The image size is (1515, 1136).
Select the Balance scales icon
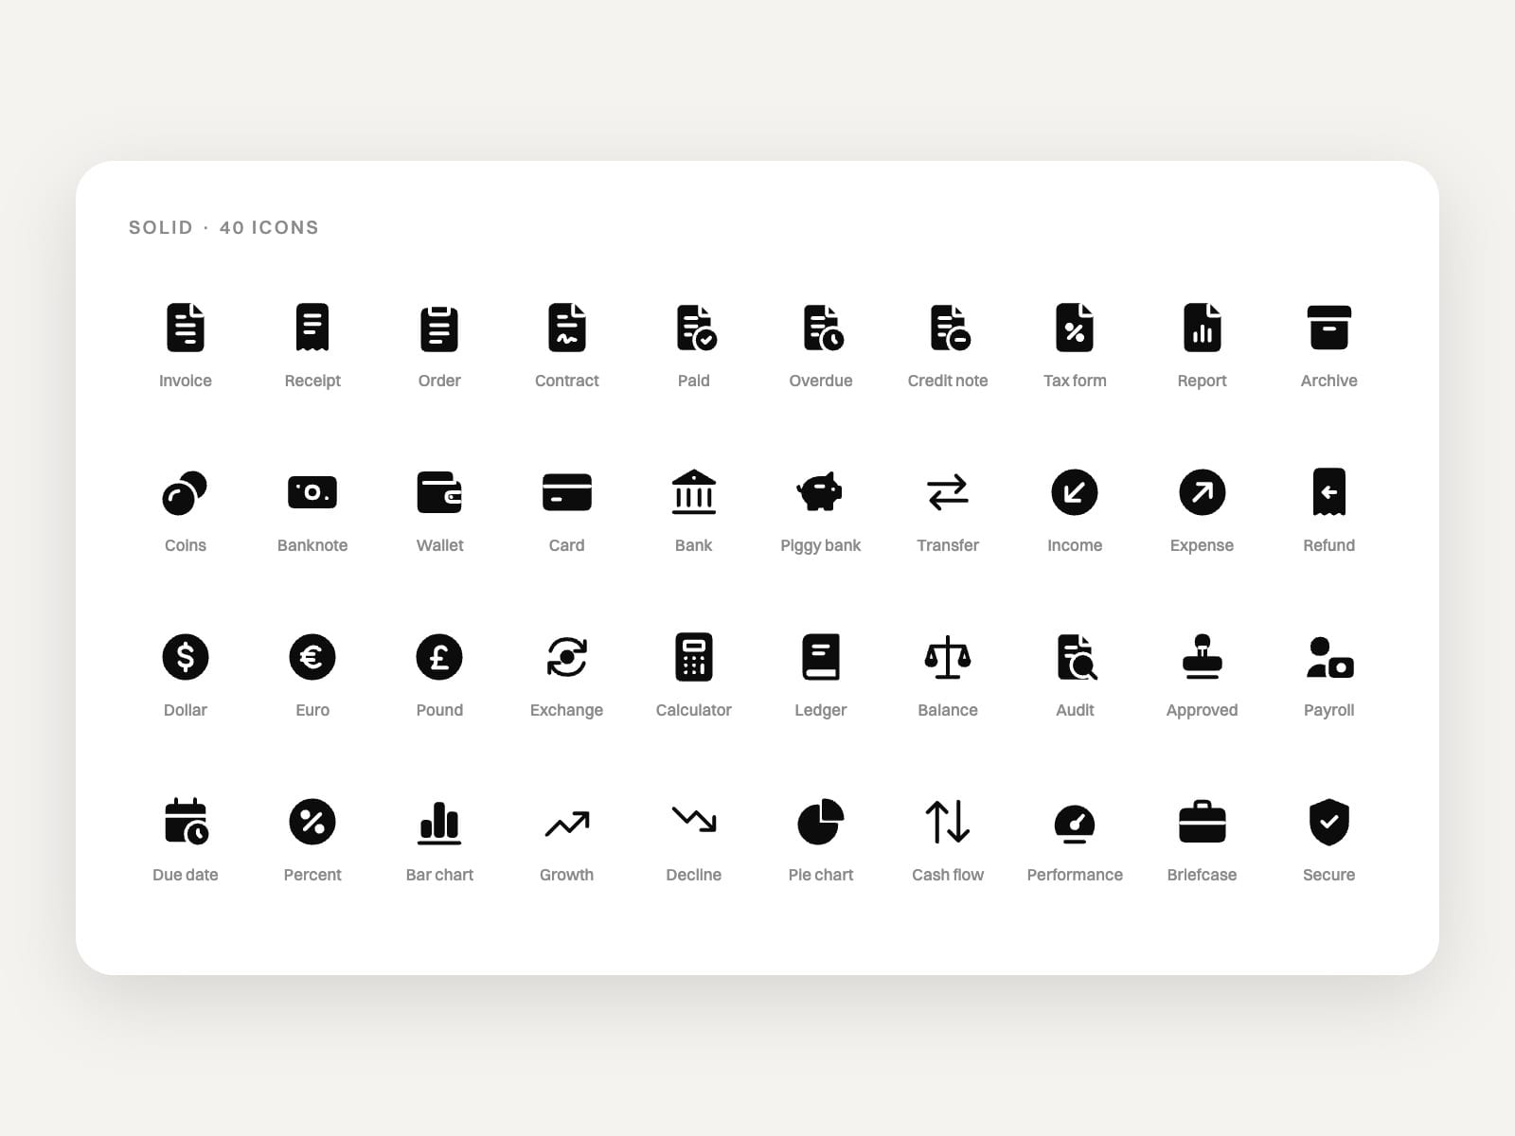pos(948,657)
